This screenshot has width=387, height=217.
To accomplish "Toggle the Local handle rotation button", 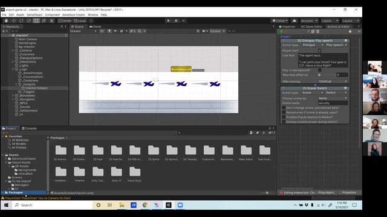I will tap(80, 21).
